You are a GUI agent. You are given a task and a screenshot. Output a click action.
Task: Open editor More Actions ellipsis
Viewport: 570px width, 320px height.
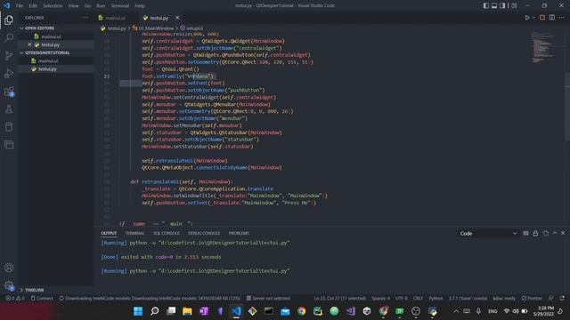pyautogui.click(x=562, y=18)
